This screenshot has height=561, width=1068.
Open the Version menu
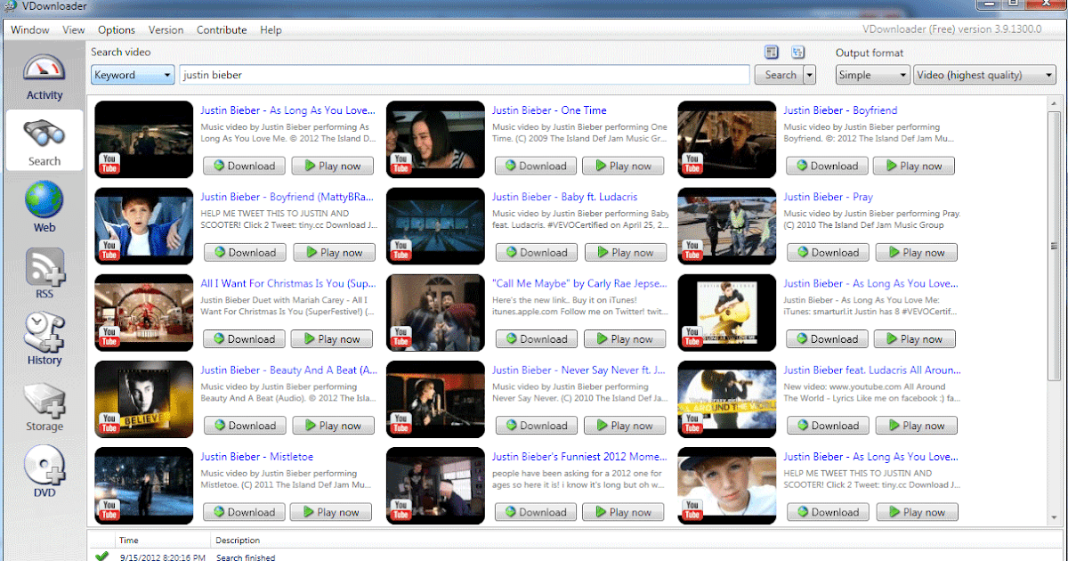click(166, 29)
